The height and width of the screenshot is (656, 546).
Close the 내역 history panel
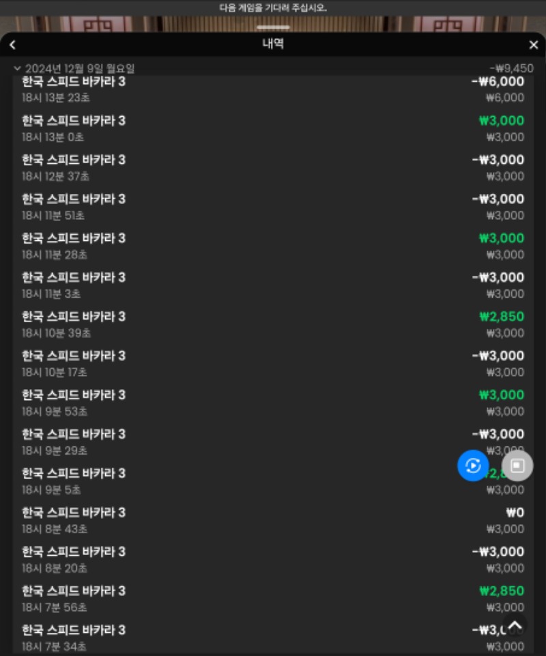click(x=534, y=45)
